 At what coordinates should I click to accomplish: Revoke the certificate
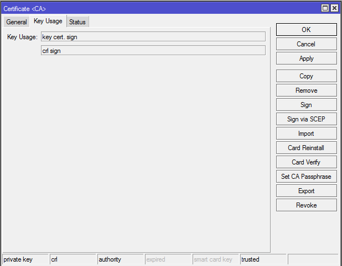tap(306, 205)
